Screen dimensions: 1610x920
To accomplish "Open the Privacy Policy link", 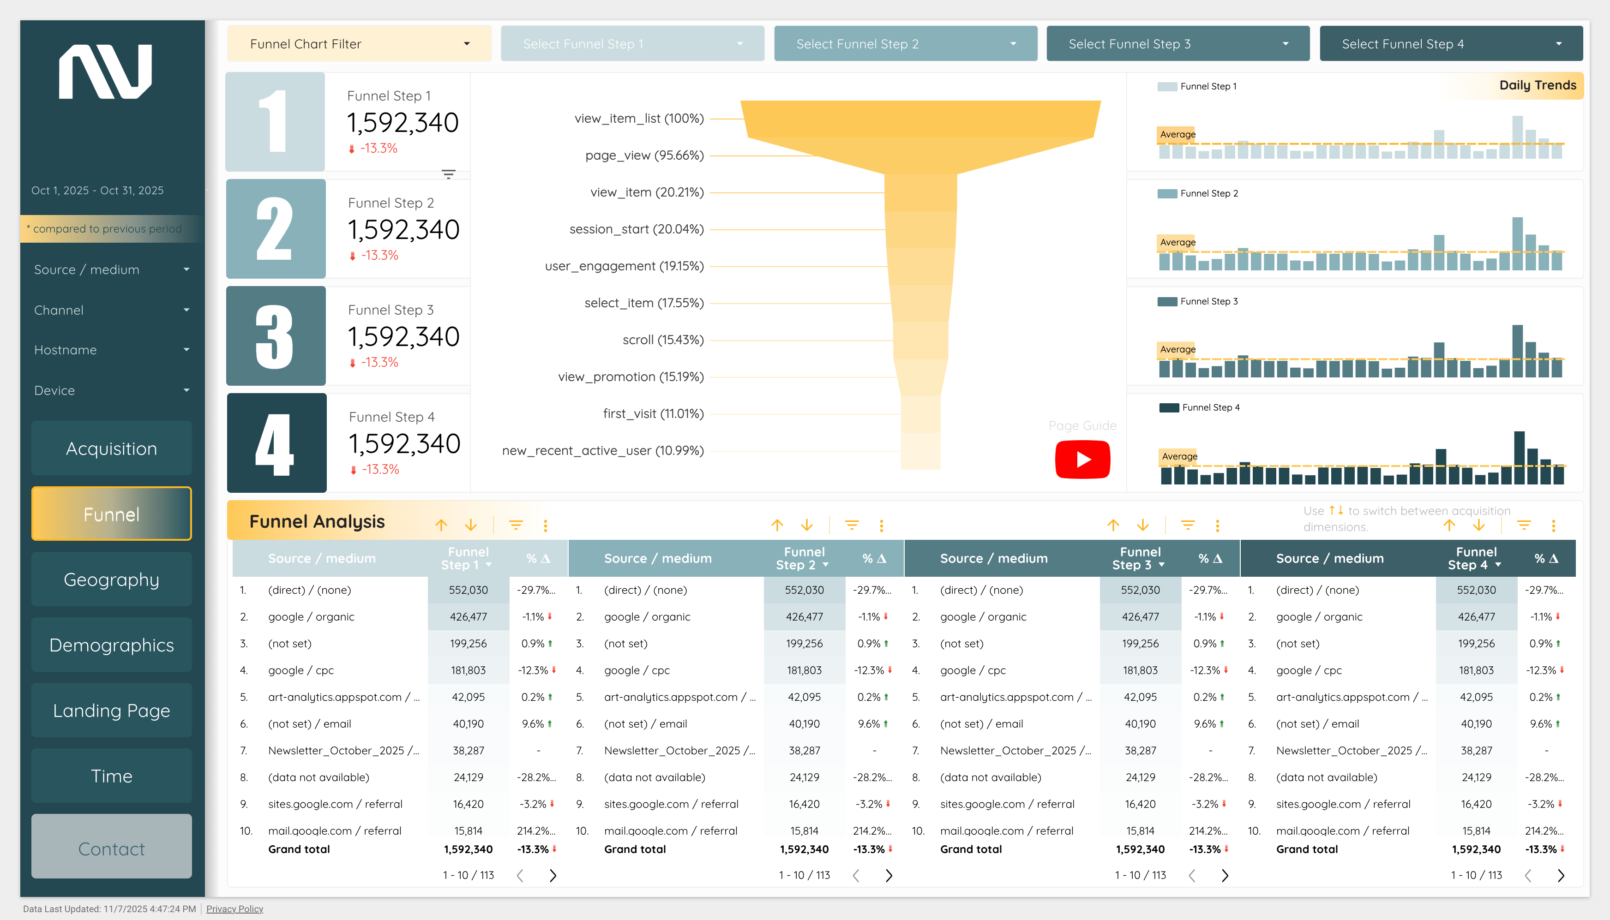I will (x=234, y=908).
